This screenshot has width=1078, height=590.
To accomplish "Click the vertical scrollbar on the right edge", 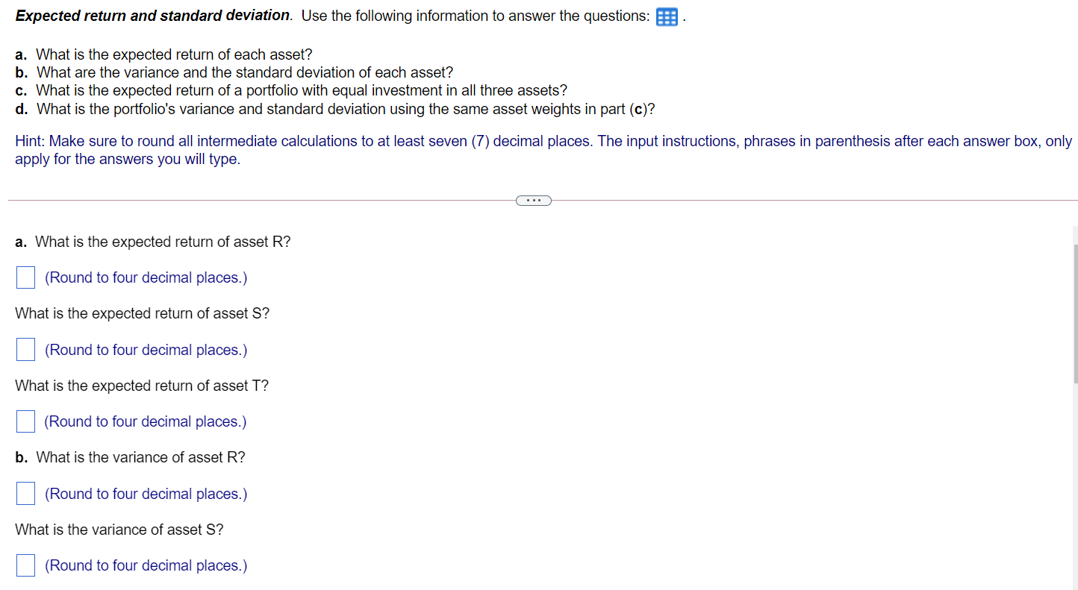I will pos(1074,313).
